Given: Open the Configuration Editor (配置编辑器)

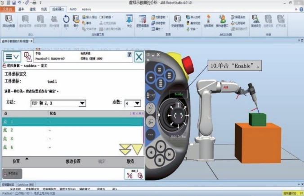Looking at the screenshot, I should pos(142,21).
